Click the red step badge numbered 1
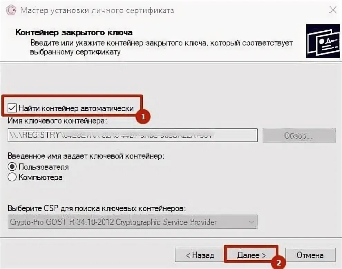The height and width of the screenshot is (269, 342). [143, 117]
